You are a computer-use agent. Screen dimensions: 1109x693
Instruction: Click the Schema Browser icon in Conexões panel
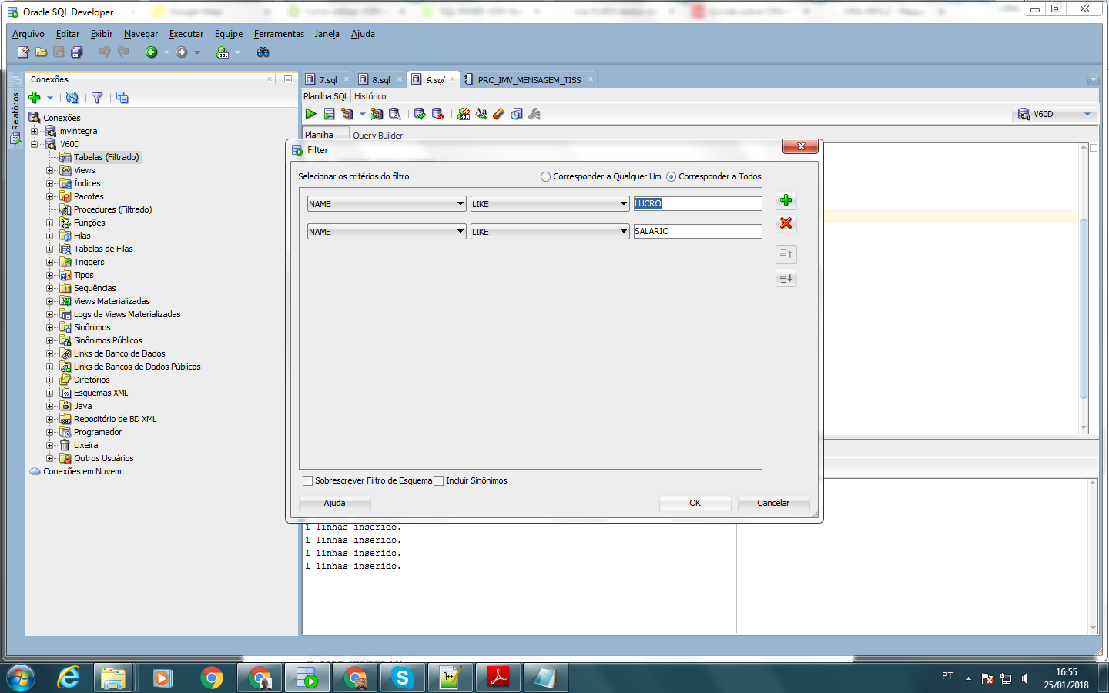click(122, 98)
